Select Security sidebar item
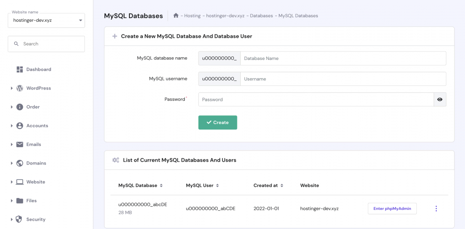Viewport: 465px width, 229px height. [36, 219]
